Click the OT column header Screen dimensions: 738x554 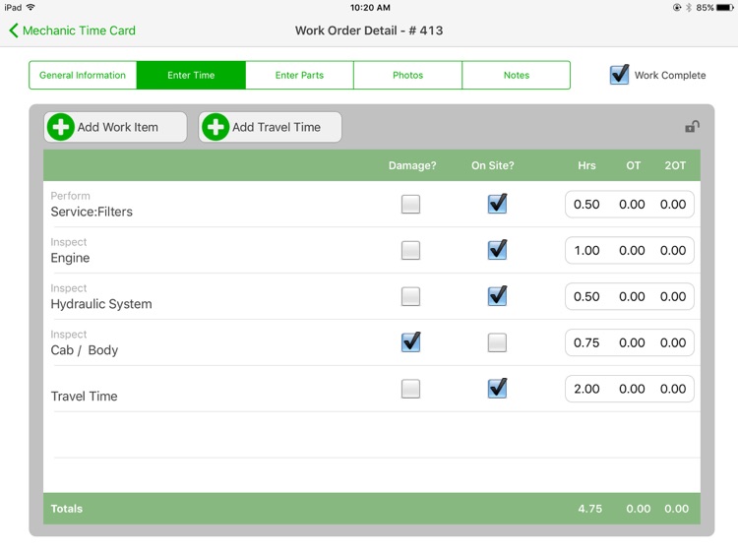pos(633,165)
